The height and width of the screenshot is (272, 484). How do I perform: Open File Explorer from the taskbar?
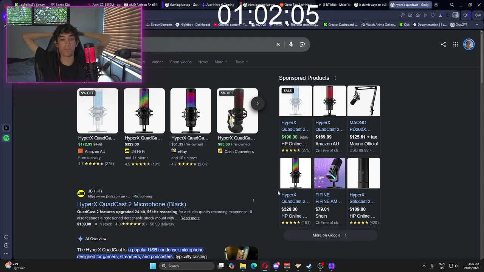(243, 266)
